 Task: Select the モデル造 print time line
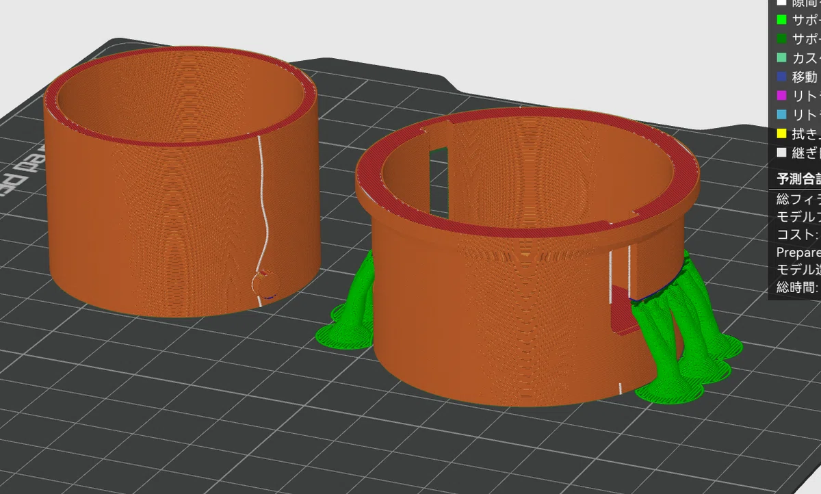[798, 269]
